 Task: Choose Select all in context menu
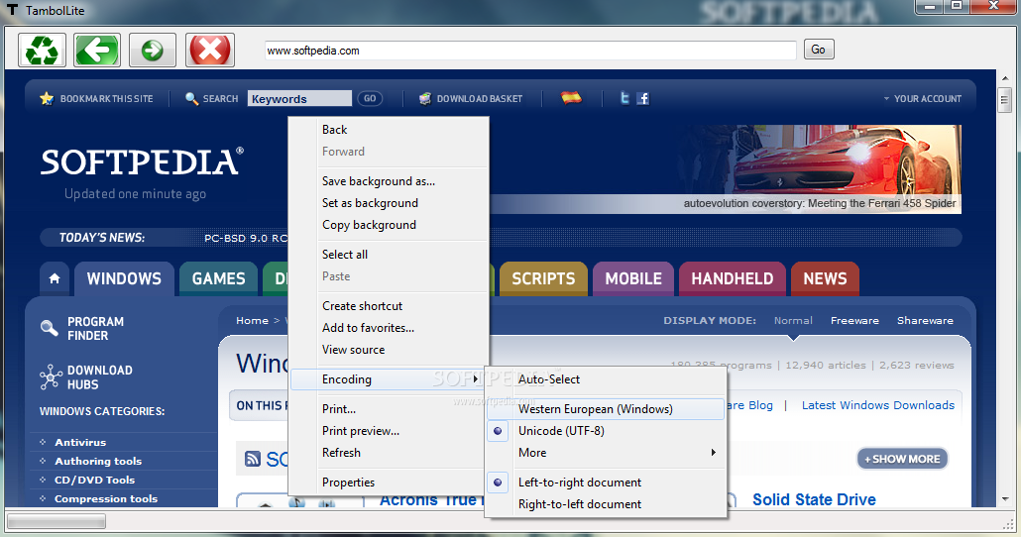click(x=389, y=255)
